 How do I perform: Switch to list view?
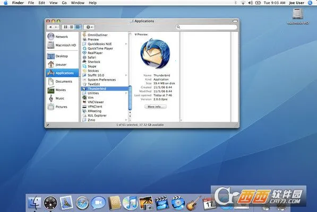pyautogui.click(x=72, y=27)
